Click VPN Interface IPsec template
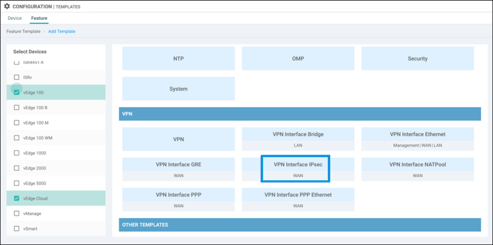The height and width of the screenshot is (245, 493). 298,169
